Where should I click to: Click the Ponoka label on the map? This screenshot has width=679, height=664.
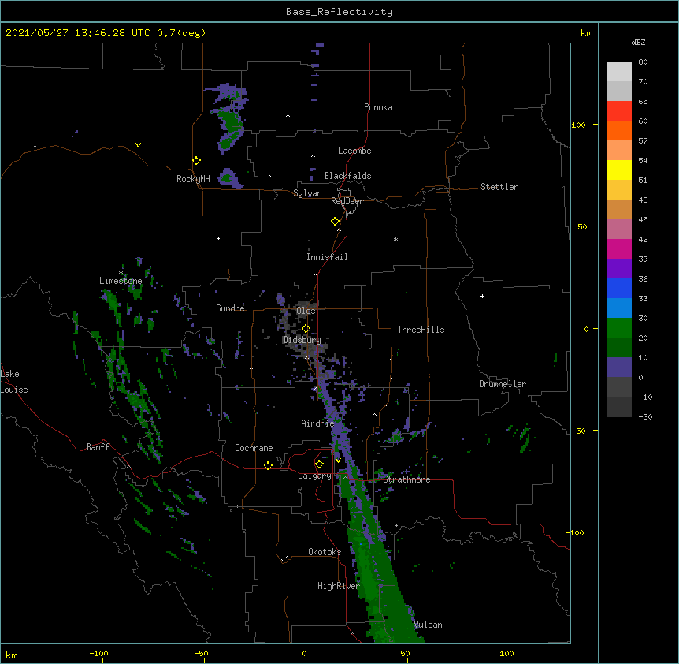378,107
